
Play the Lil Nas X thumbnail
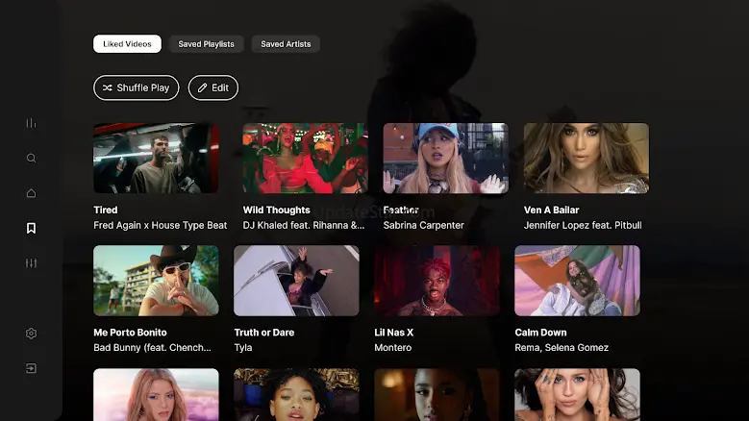tap(437, 281)
